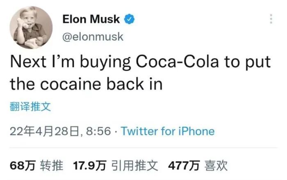Click the word "buying" in the tweet body
Image resolution: width=287 pixels, height=180 pixels.
[106, 63]
